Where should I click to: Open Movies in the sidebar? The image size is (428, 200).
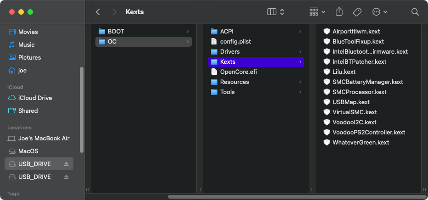point(38,32)
